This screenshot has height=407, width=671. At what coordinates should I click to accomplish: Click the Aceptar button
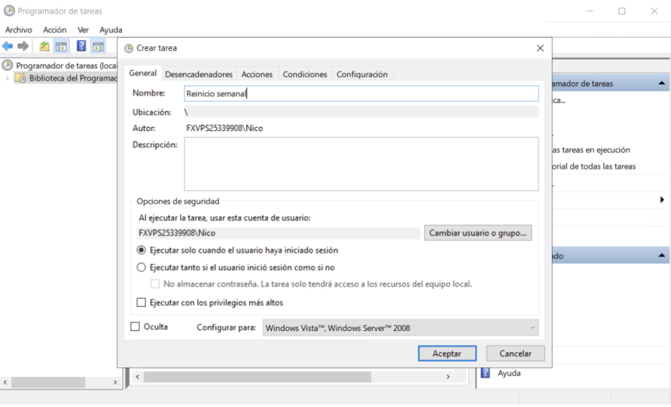446,353
